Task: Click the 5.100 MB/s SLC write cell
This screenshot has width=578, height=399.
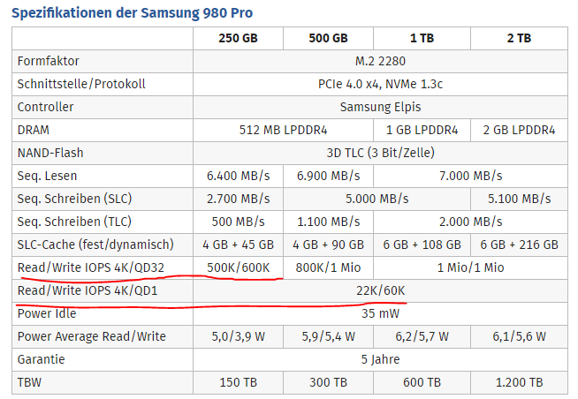Action: pyautogui.click(x=519, y=199)
